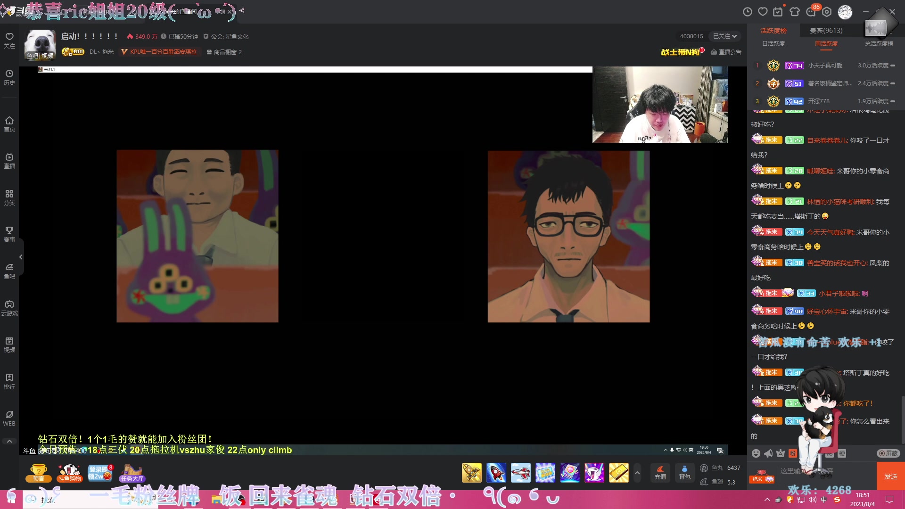The image size is (905, 509).
Task: Open the 视频 videos section in the sidebar
Action: click(x=9, y=345)
